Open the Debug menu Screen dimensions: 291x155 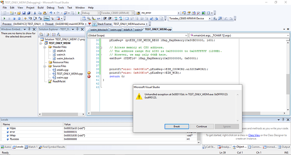50,8
